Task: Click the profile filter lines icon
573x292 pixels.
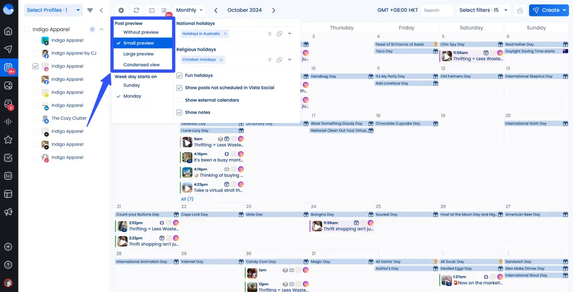Action: pyautogui.click(x=90, y=10)
